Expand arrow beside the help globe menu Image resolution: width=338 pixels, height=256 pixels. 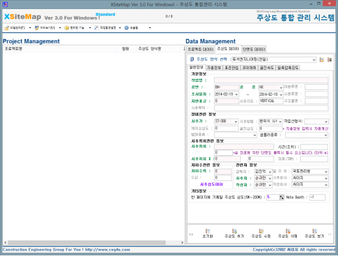150,28
